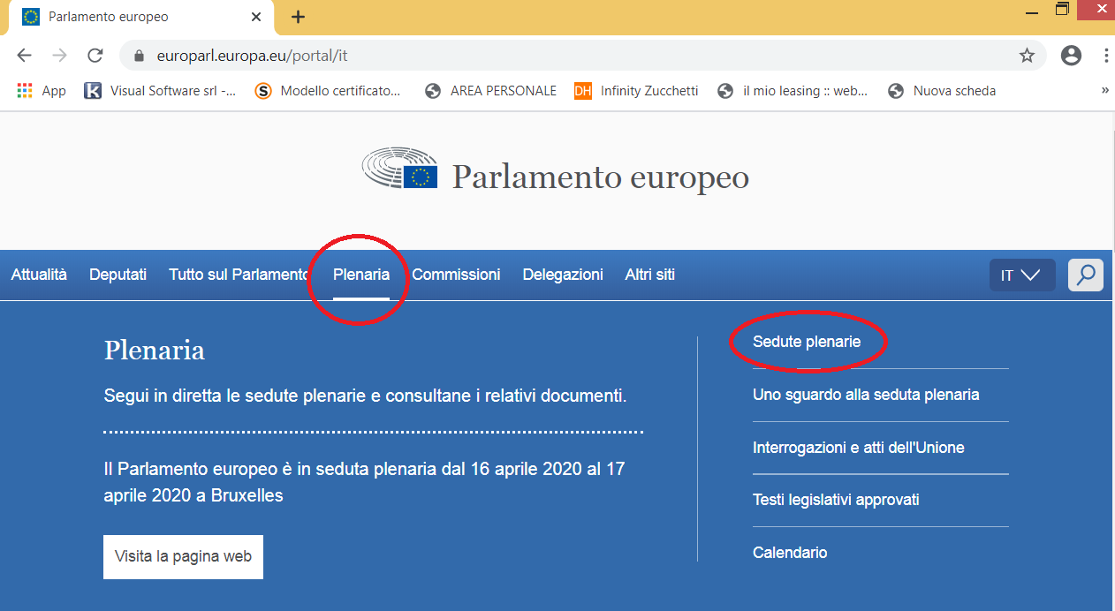This screenshot has width=1115, height=611.
Task: Open Chrome three-dot menu
Action: (x=1105, y=56)
